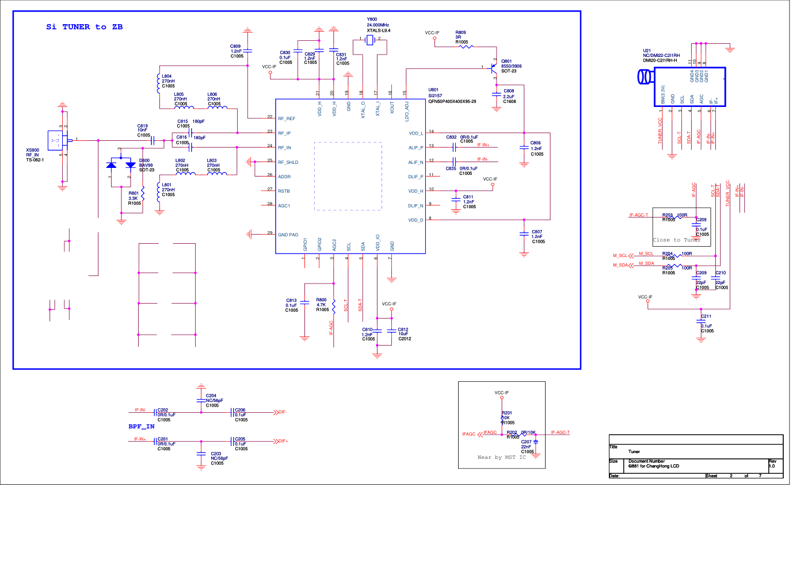Select the LDO_ADJ pin label
The image size is (808, 571).
click(407, 112)
